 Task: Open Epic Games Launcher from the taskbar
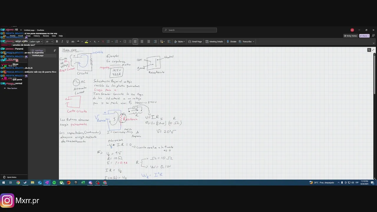(76, 183)
